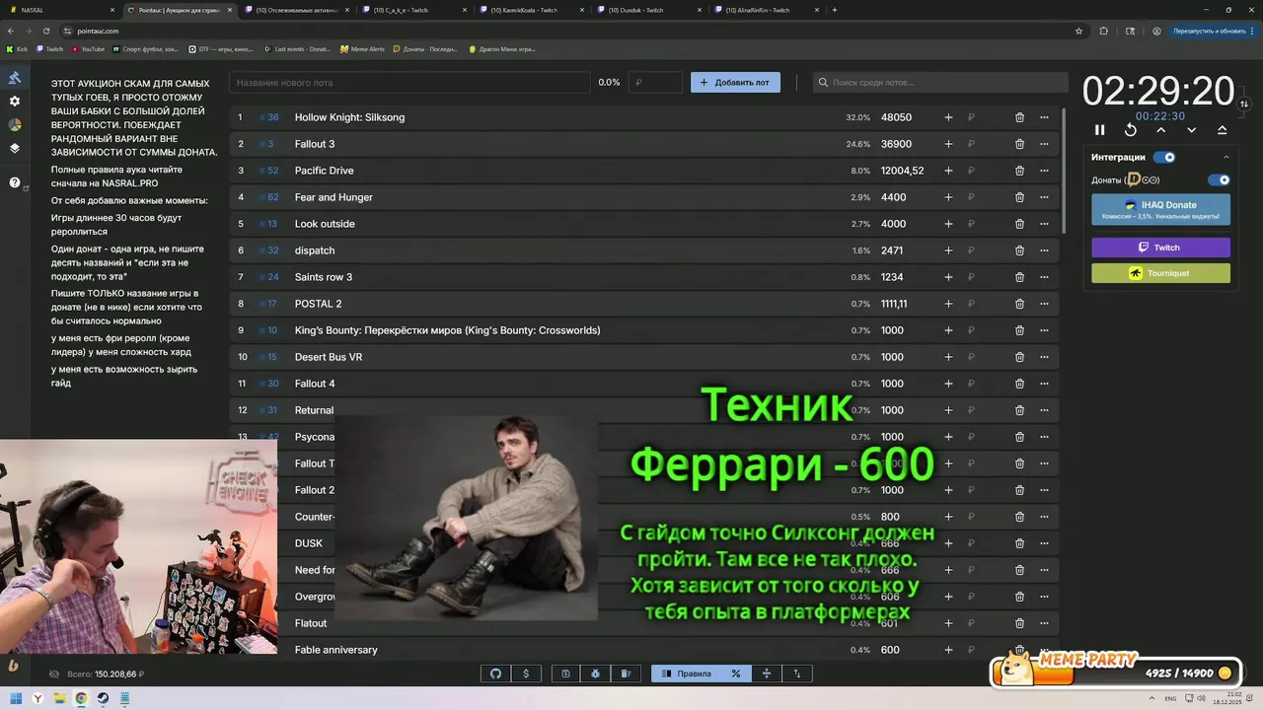Toggle the sort arrows button in bottom bar
The height and width of the screenshot is (710, 1263).
coord(797,674)
